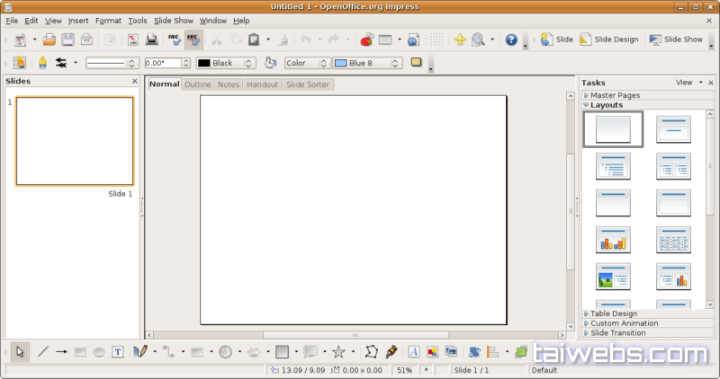Click the Save document icon
720x379 pixels.
pyautogui.click(x=67, y=40)
